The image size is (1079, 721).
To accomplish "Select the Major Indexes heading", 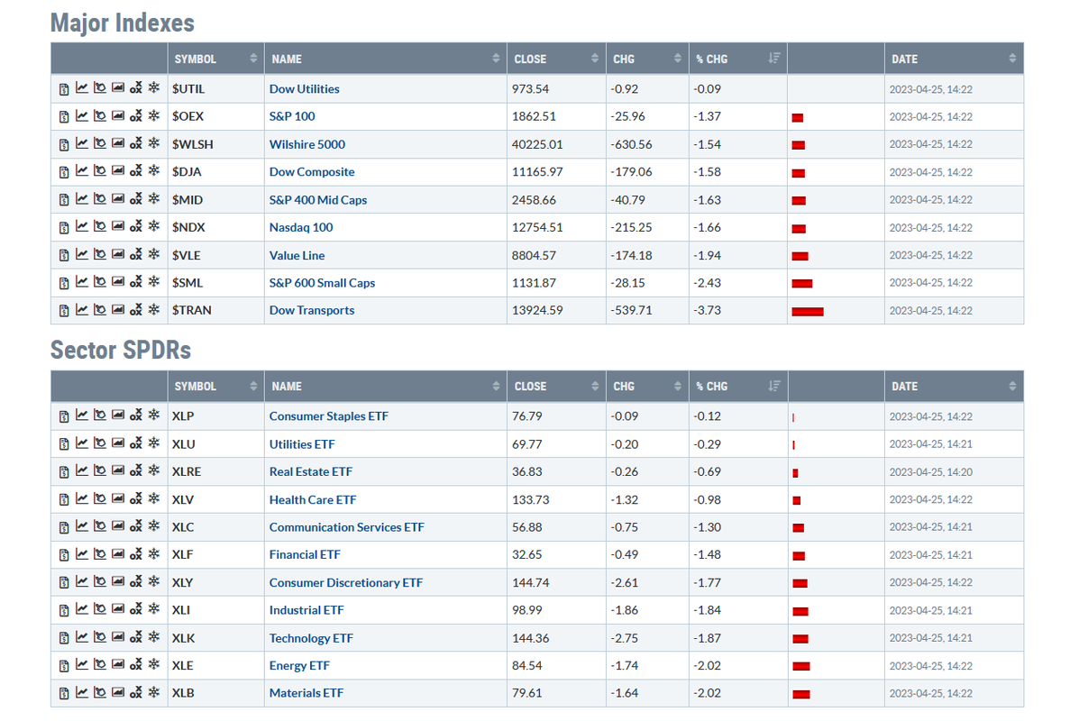I will (x=123, y=23).
